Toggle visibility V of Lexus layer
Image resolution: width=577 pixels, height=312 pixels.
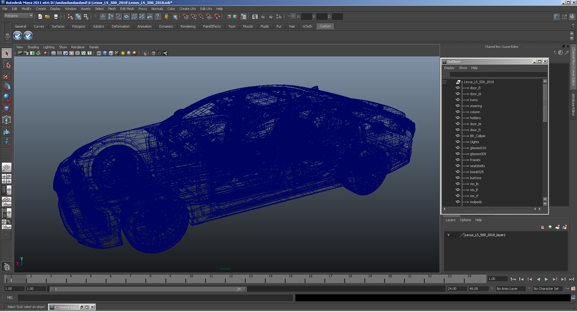click(x=448, y=235)
